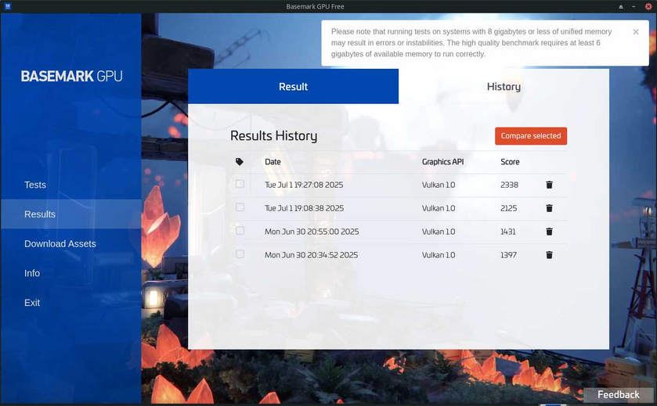Viewport: 657px width, 406px height.
Task: Select date Tue Jul 1 19:27:08 2025
Action: pos(304,185)
